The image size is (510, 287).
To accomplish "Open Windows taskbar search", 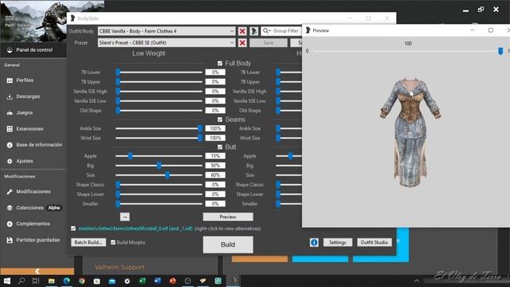I will (x=22, y=281).
